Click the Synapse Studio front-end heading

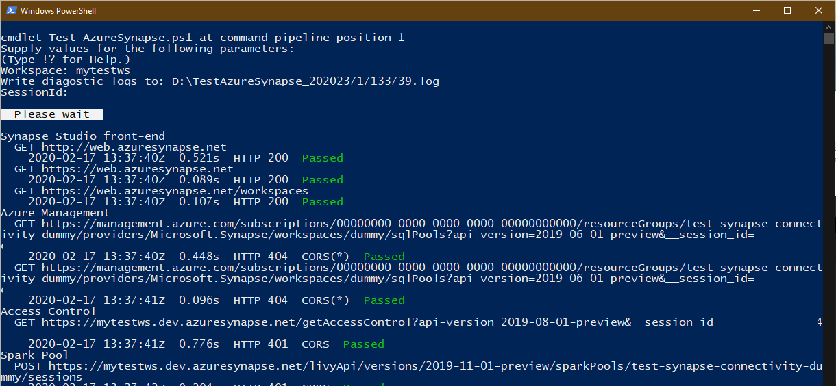pyautogui.click(x=83, y=136)
